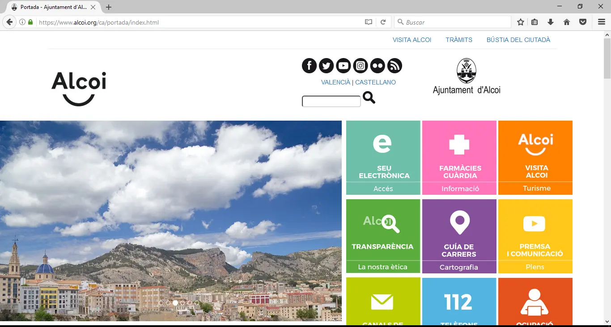This screenshot has width=611, height=327.
Task: Select the first slideshow indicator dot
Action: tap(161, 303)
